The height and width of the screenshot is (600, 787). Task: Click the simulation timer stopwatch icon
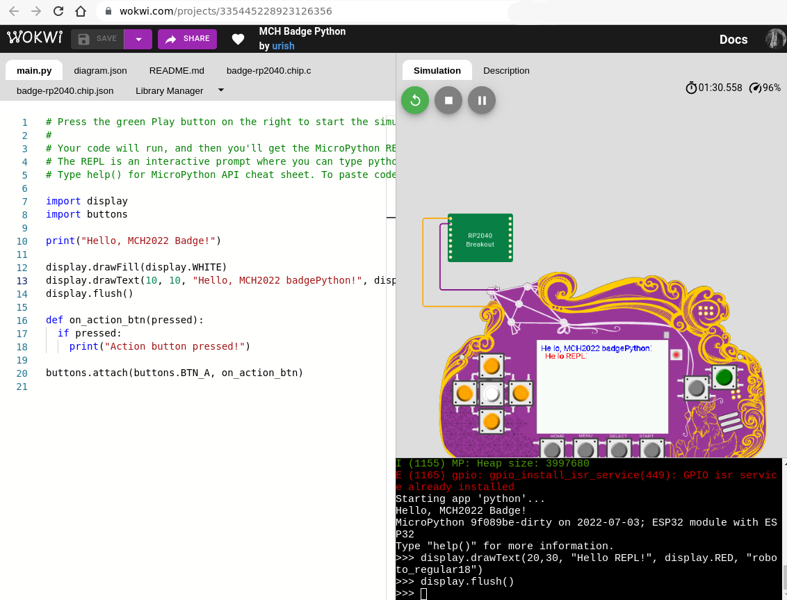pyautogui.click(x=692, y=88)
